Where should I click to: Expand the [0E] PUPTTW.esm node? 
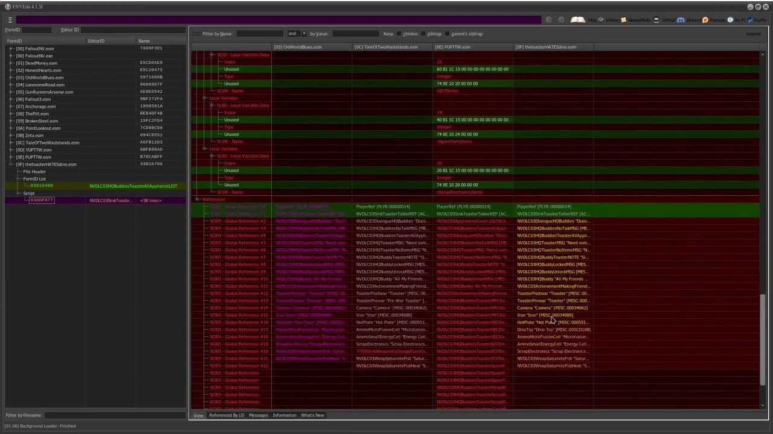[11, 157]
